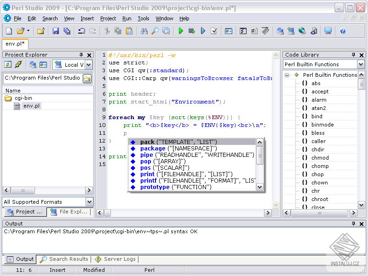Select the Syntax Check toolbar icon
Viewport: 368px width, 276px height.
pos(214,32)
